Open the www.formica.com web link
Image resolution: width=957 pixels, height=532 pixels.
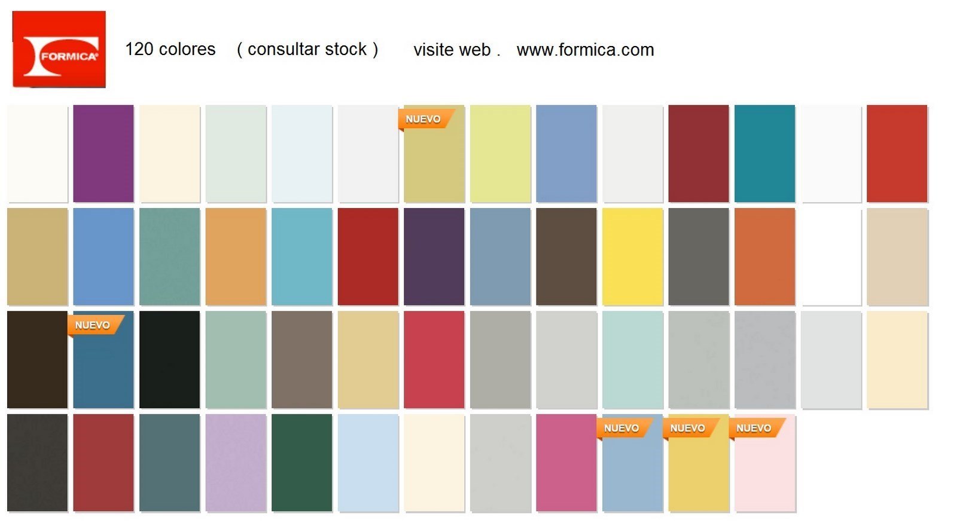click(585, 50)
